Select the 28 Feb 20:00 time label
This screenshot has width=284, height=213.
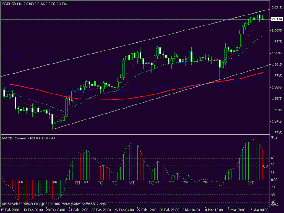tap(169, 210)
